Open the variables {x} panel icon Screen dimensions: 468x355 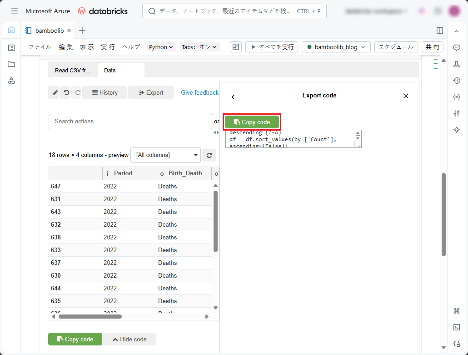click(x=457, y=97)
